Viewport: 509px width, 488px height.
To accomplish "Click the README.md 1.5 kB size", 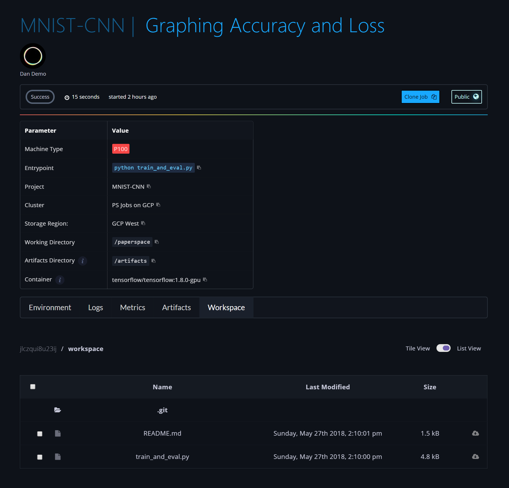I will 430,433.
